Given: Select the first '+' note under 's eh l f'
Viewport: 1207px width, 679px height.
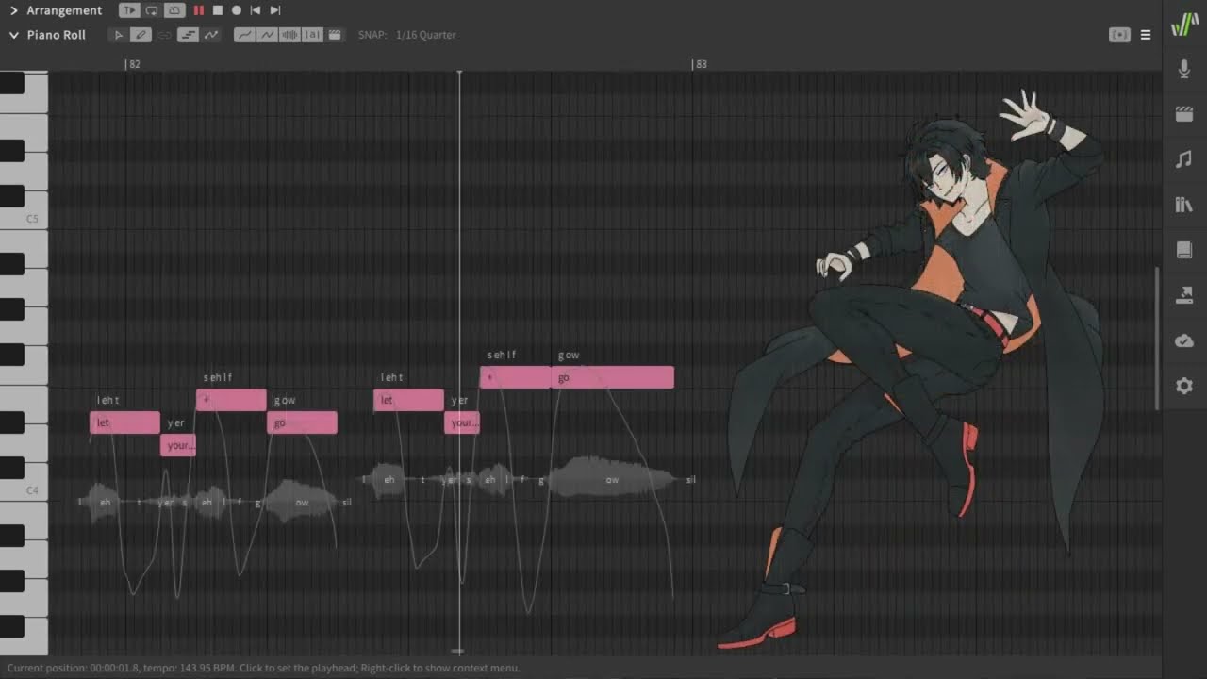Looking at the screenshot, I should pyautogui.click(x=231, y=400).
